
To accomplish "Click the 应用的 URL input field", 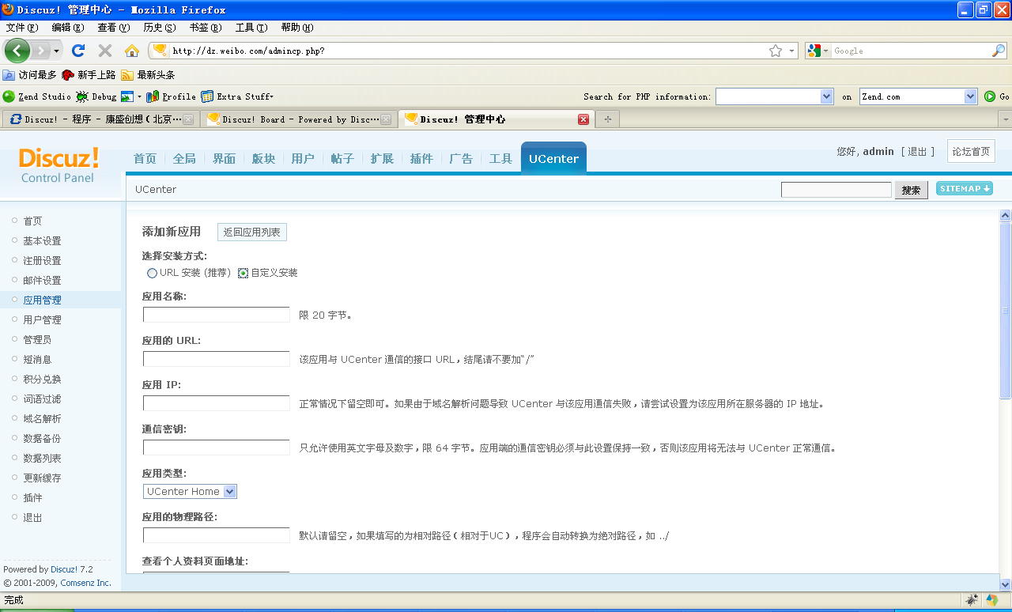I will tap(217, 359).
